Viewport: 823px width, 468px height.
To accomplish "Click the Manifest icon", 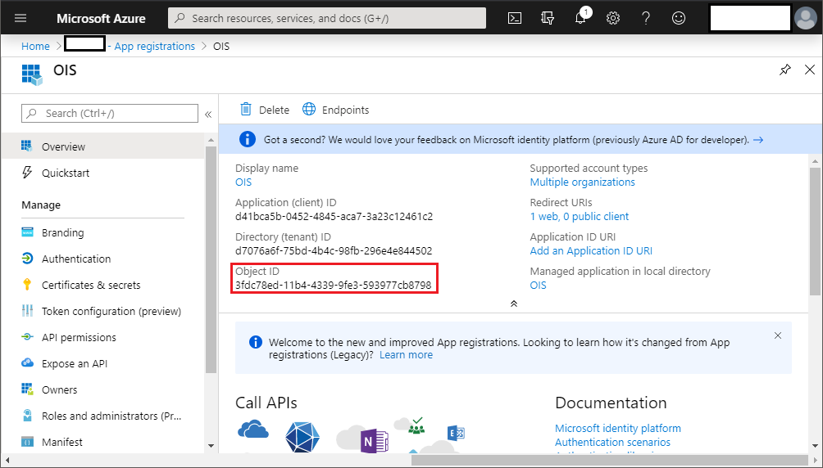I will 27,442.
